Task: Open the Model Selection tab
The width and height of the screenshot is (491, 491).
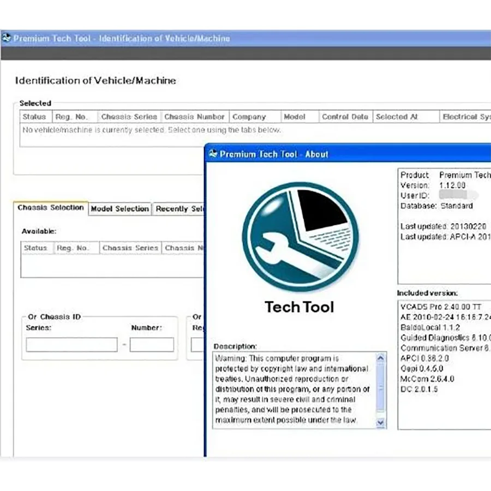Action: click(x=120, y=209)
